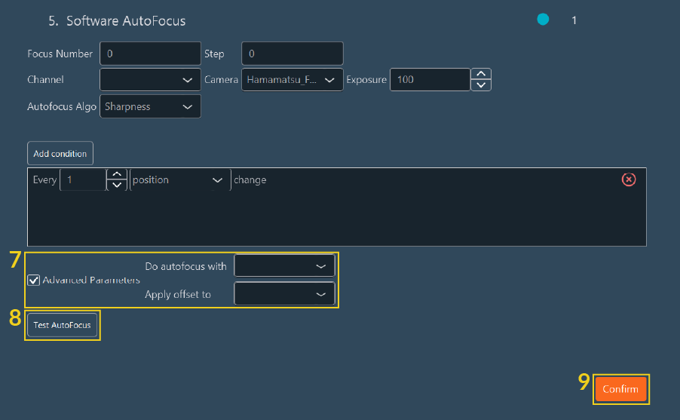The height and width of the screenshot is (420, 680).
Task: Click the Add condition button
Action: click(60, 154)
